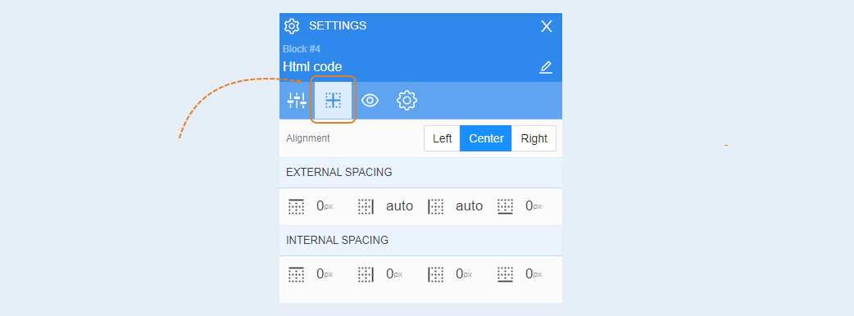Click internal bottom padding icon
The width and height of the screenshot is (854, 316).
tap(506, 275)
